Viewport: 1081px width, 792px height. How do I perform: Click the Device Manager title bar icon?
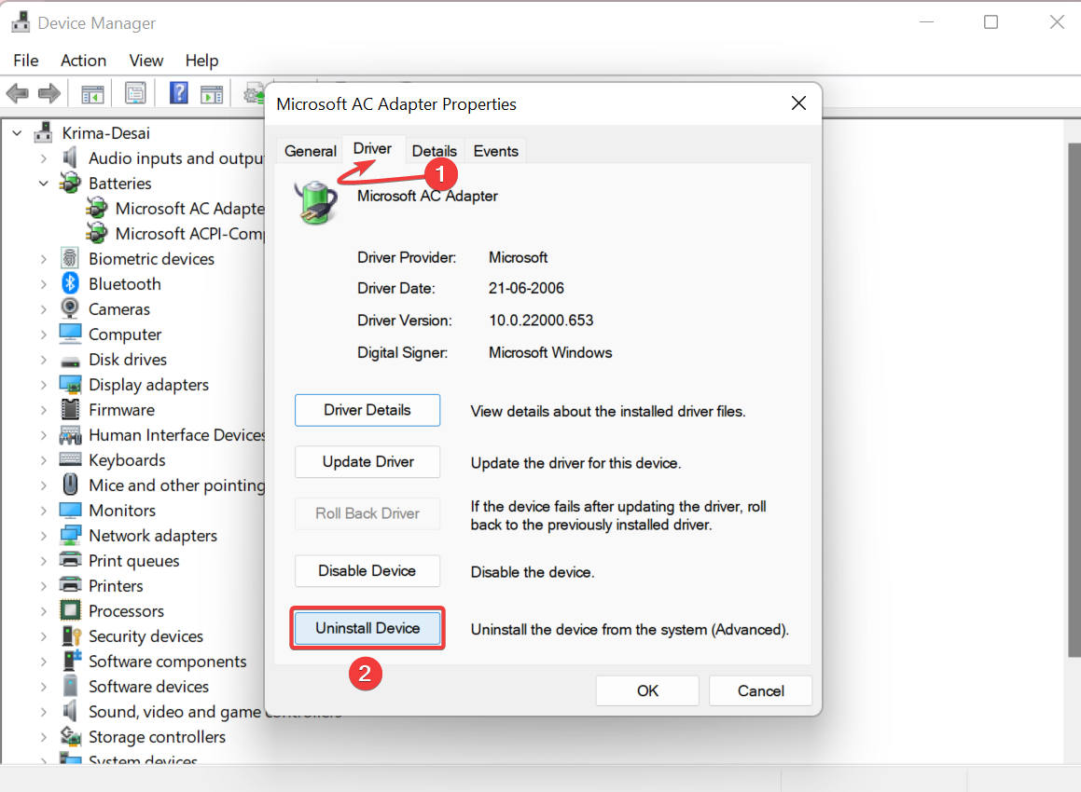(21, 22)
